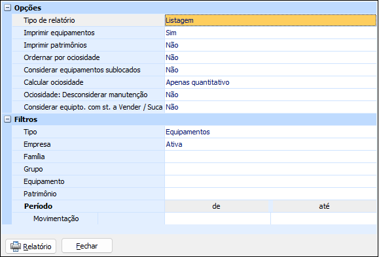Open the Tipo filter set to Equipamentos
The height and width of the screenshot is (257, 379).
point(270,132)
